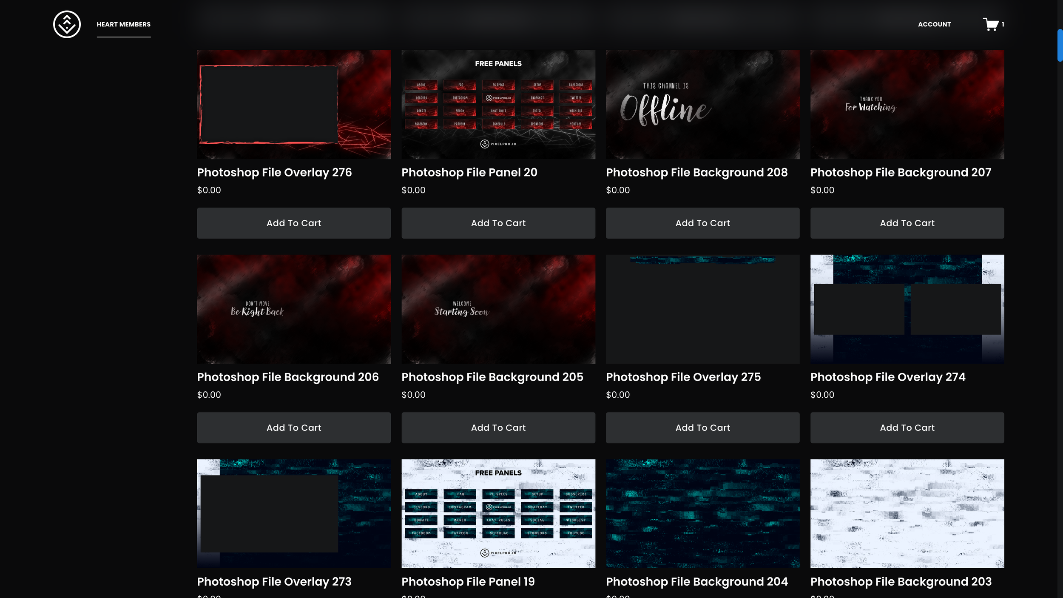Add Photoshop File Panel 20 to cart
1063x598 pixels.
point(498,223)
